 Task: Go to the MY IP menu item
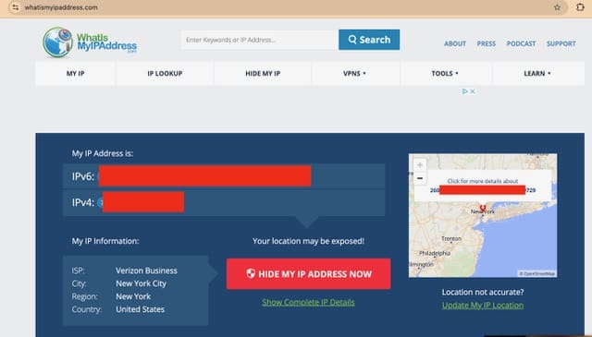click(76, 74)
